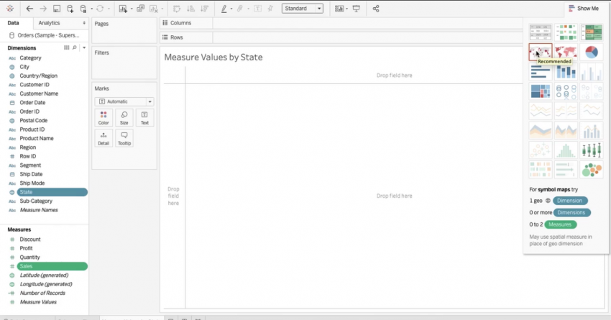Click the share icon in toolbar
Screen dimensions: 611x320
click(376, 9)
